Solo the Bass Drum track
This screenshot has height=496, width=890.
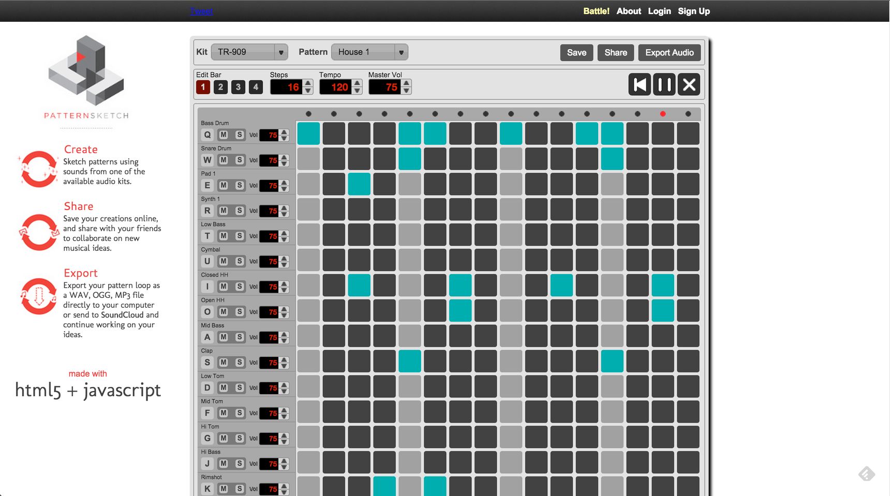click(240, 135)
